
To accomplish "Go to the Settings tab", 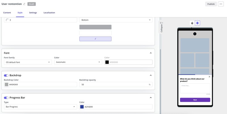I will 33,13.
